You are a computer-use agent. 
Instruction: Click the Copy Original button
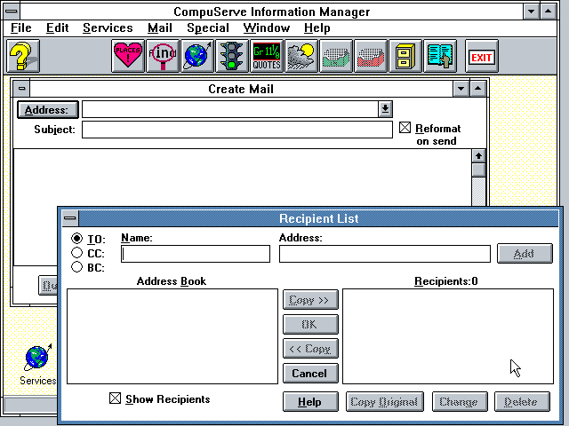pos(385,401)
